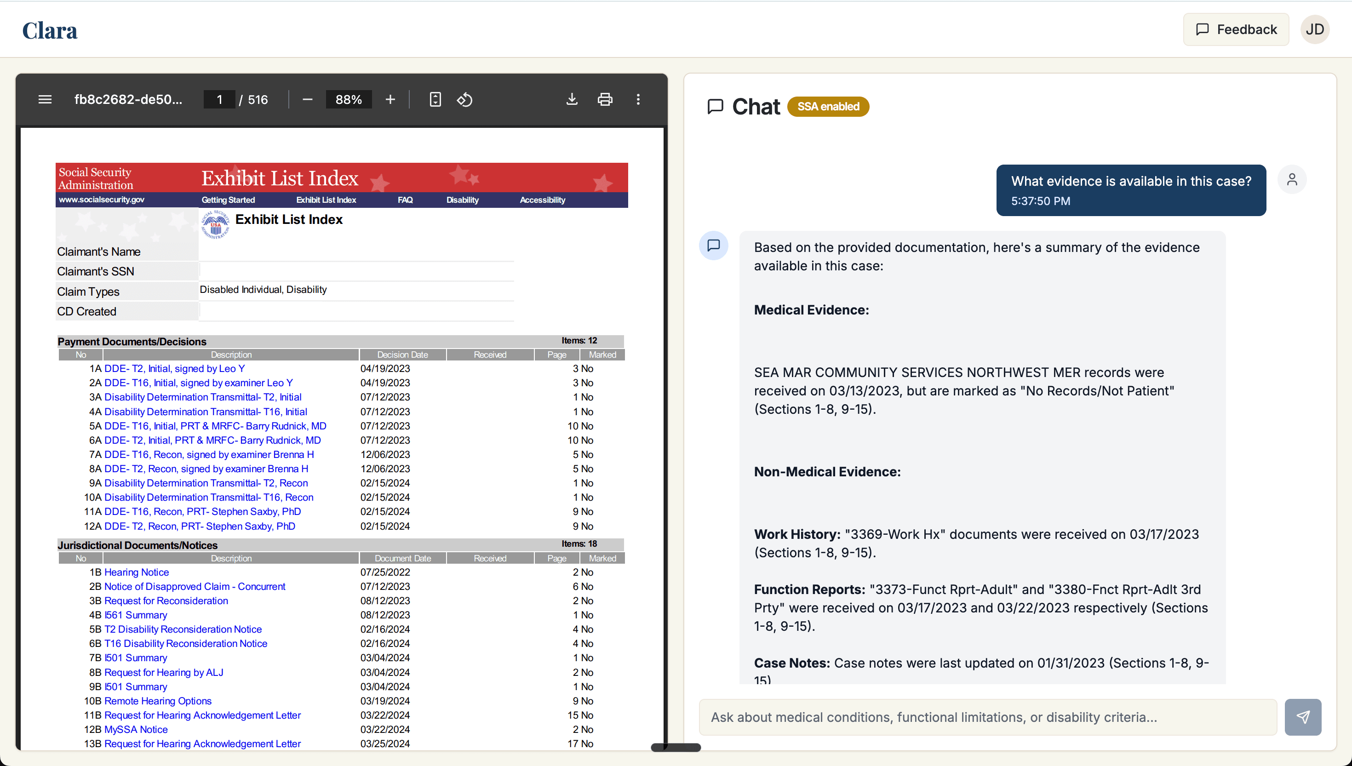
Task: Open 3A Disability Determination Transmittal- T2, Initial
Action: (203, 397)
